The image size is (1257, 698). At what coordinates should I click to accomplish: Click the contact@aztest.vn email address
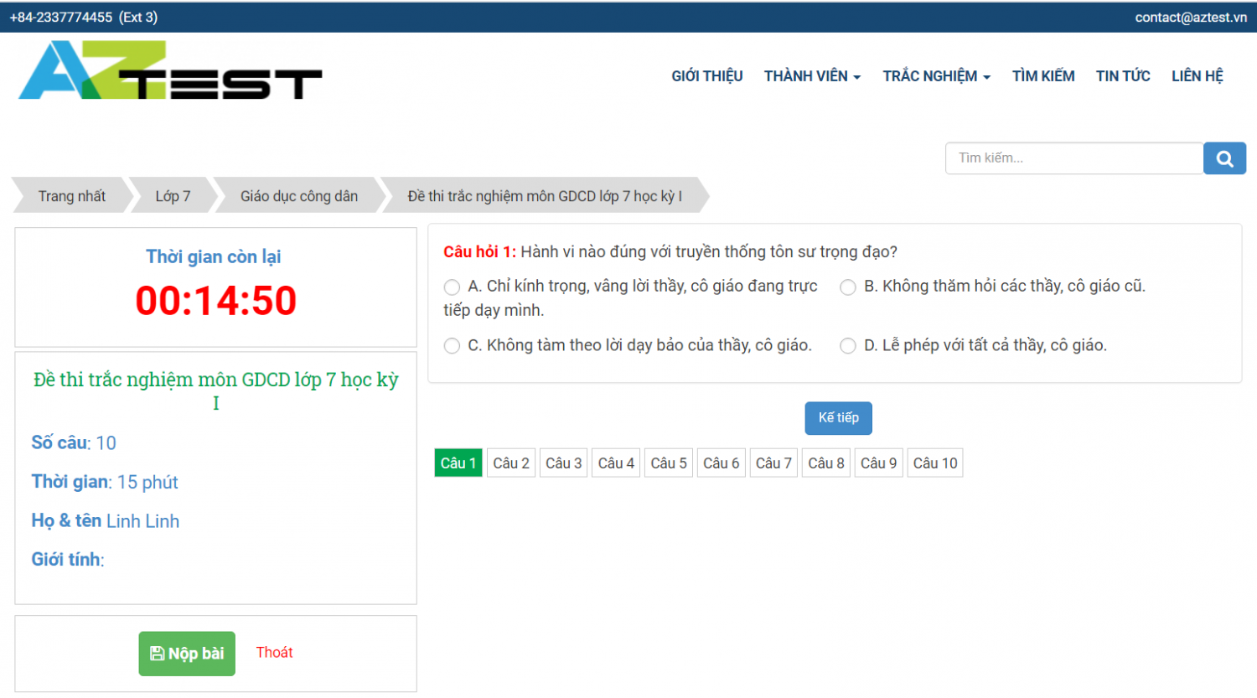(1191, 18)
